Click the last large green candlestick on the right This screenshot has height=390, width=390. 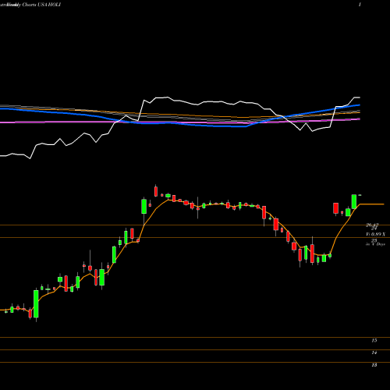pyautogui.click(x=354, y=201)
